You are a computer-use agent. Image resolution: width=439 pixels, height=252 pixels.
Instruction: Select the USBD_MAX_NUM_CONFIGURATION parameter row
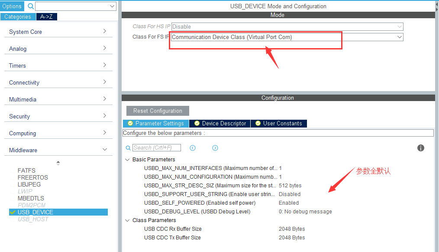pos(213,177)
